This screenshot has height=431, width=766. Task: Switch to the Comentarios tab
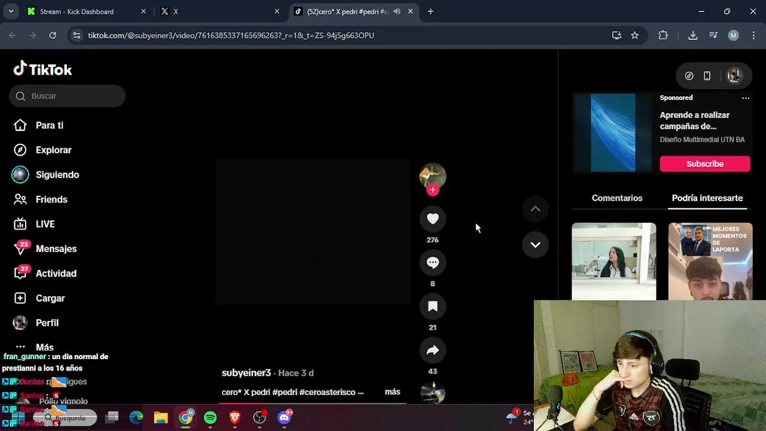tap(617, 198)
